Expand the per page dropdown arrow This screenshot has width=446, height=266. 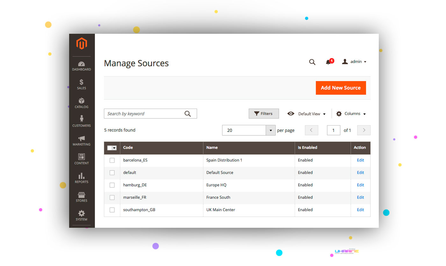click(271, 130)
